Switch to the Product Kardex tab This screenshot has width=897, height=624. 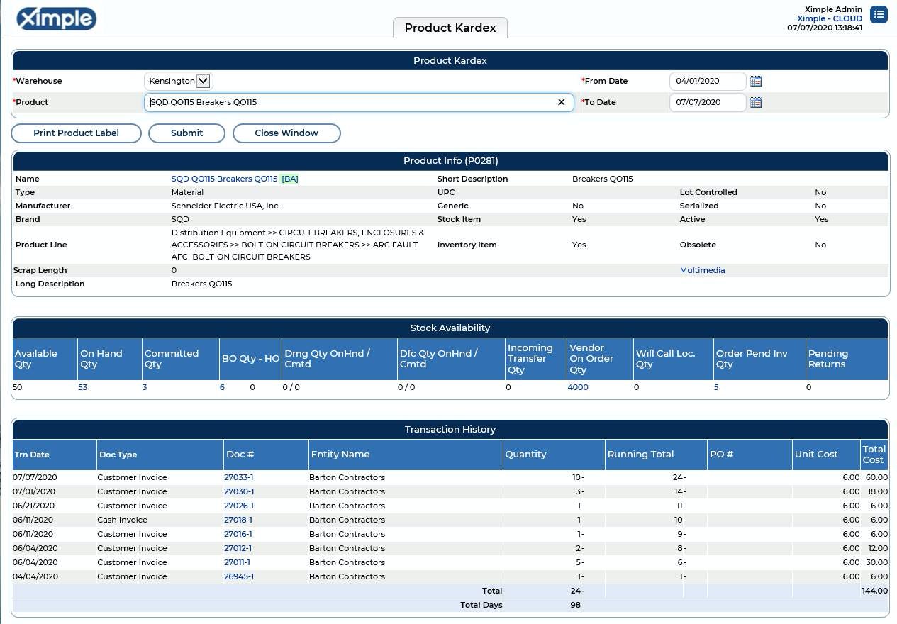coord(450,28)
